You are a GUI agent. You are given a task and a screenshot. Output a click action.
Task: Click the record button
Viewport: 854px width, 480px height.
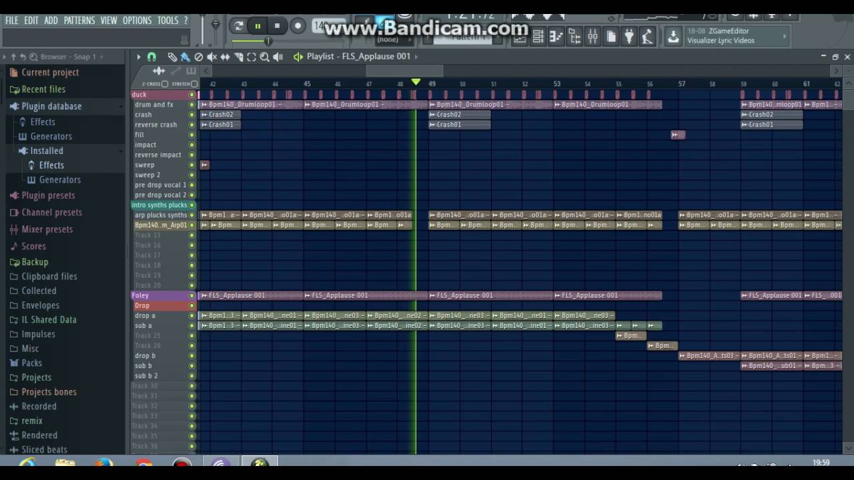click(x=298, y=26)
